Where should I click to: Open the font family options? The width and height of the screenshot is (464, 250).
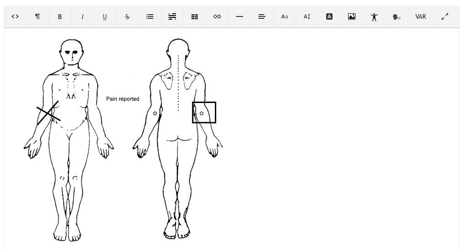coord(284,16)
